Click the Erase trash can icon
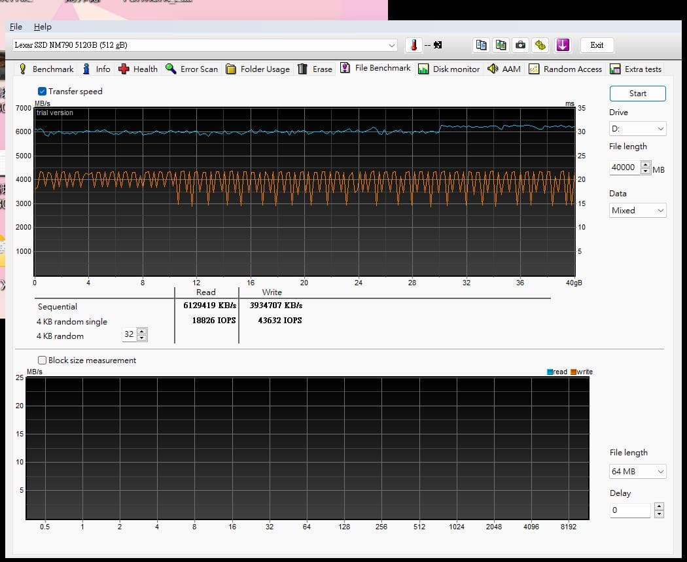Viewport: 687px width, 562px height. pyautogui.click(x=302, y=69)
